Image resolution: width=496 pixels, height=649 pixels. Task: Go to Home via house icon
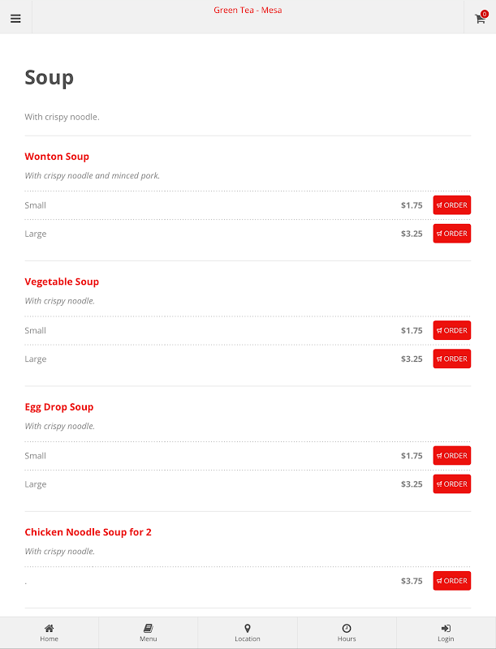coord(49,628)
